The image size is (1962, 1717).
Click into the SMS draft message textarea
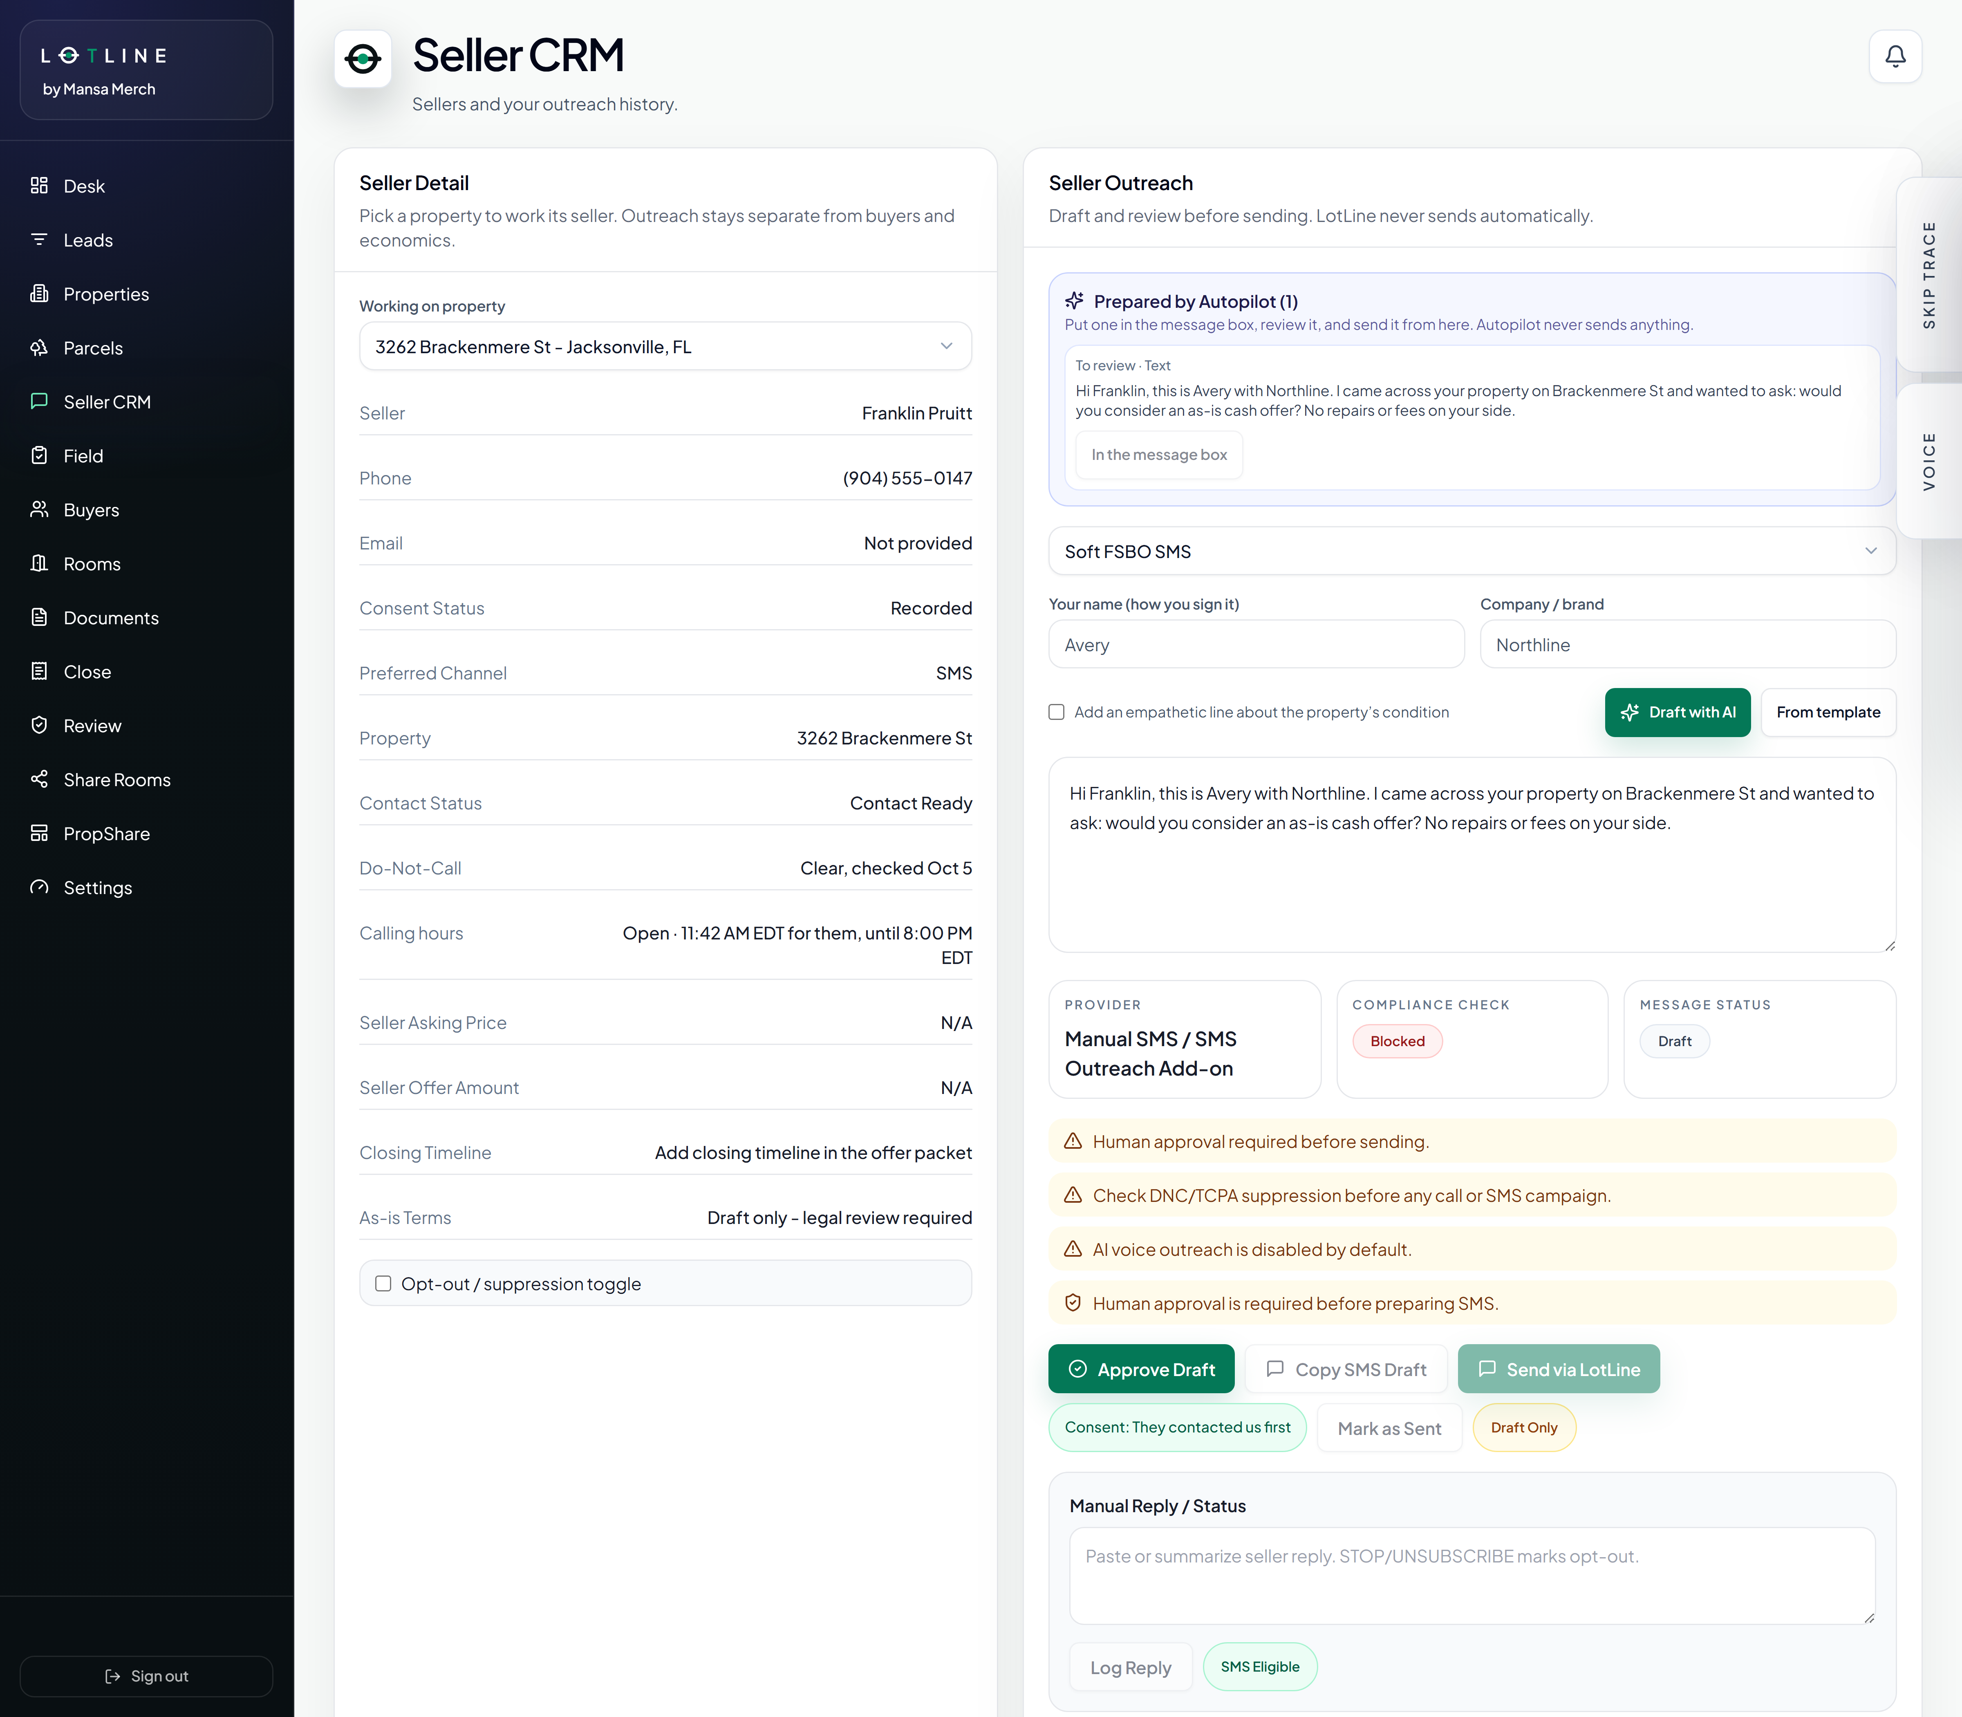tap(1471, 855)
